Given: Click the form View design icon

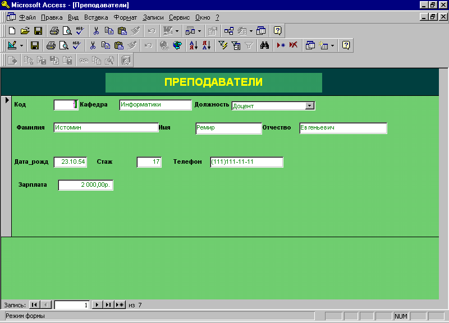Looking at the screenshot, I should [12, 45].
